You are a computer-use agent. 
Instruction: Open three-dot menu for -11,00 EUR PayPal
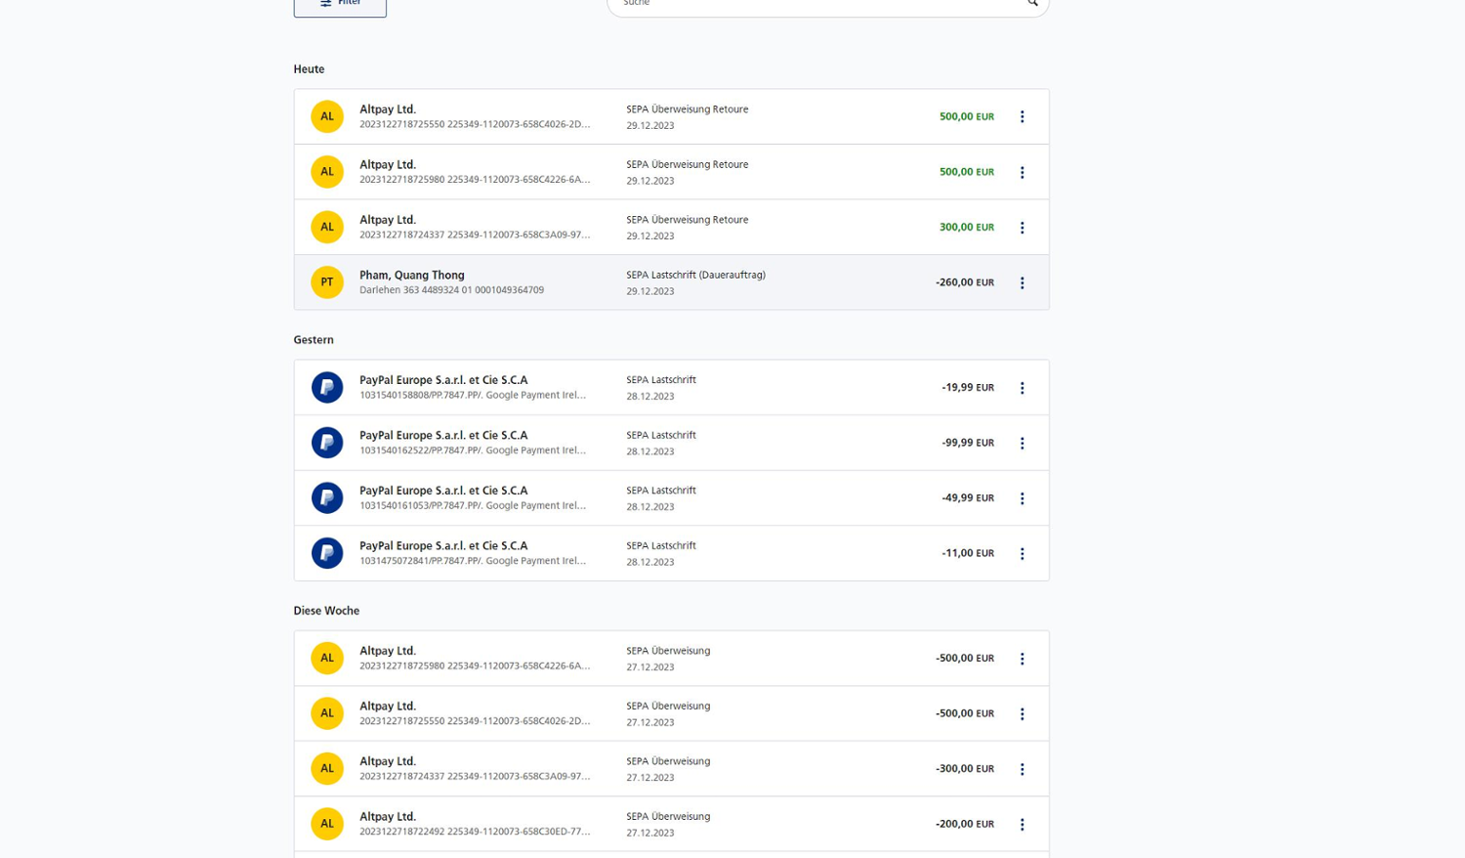tap(1022, 554)
